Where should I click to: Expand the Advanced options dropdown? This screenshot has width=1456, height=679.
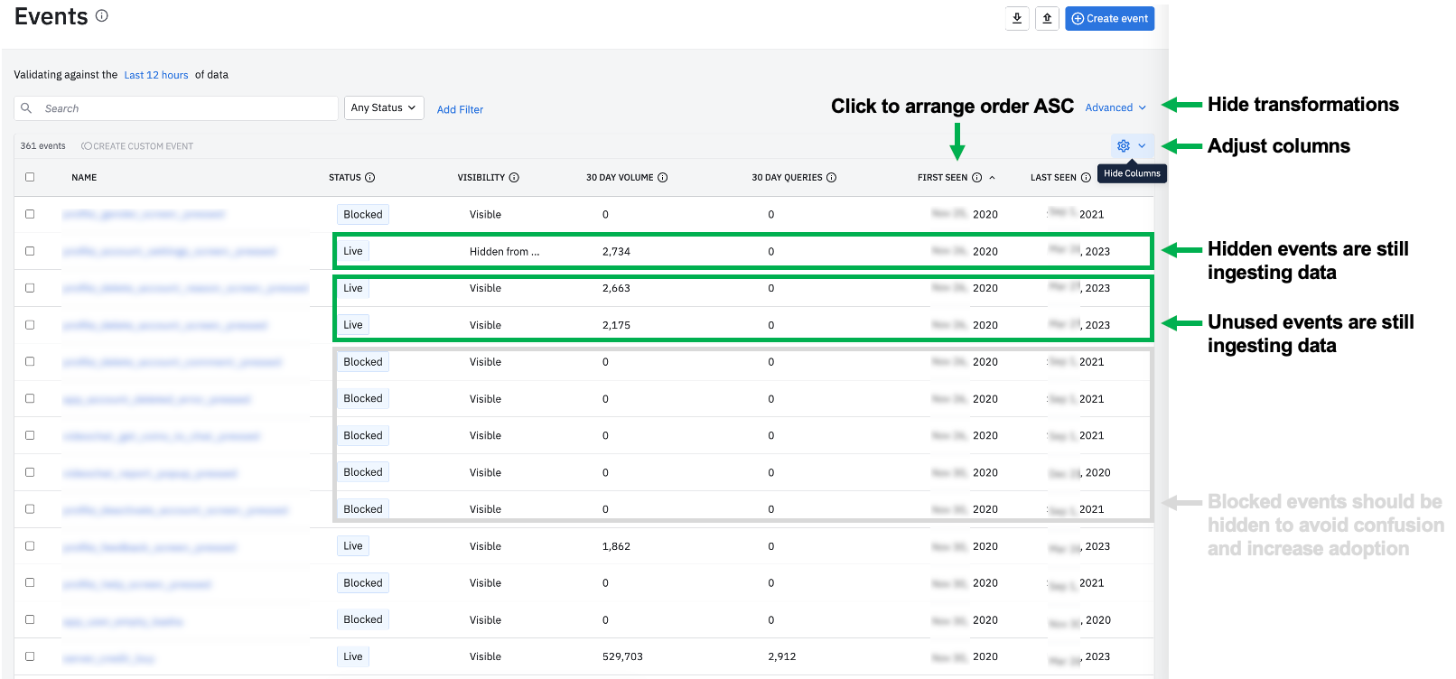coord(1115,107)
